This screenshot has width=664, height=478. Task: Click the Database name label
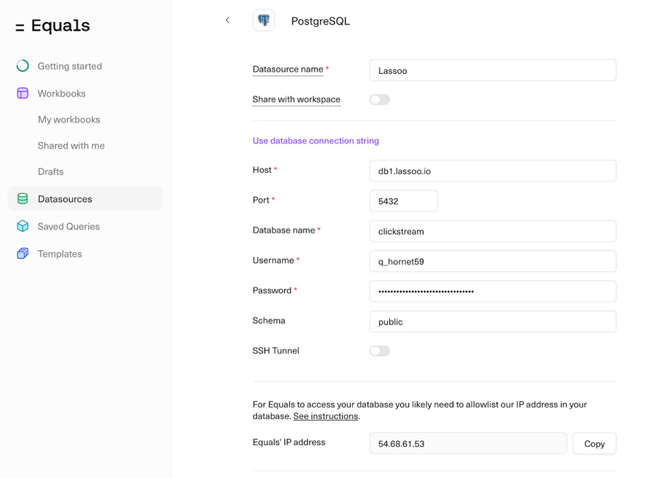284,230
